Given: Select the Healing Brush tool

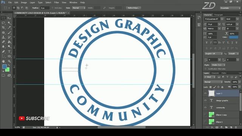Looking at the screenshot, I should coord(3,32).
